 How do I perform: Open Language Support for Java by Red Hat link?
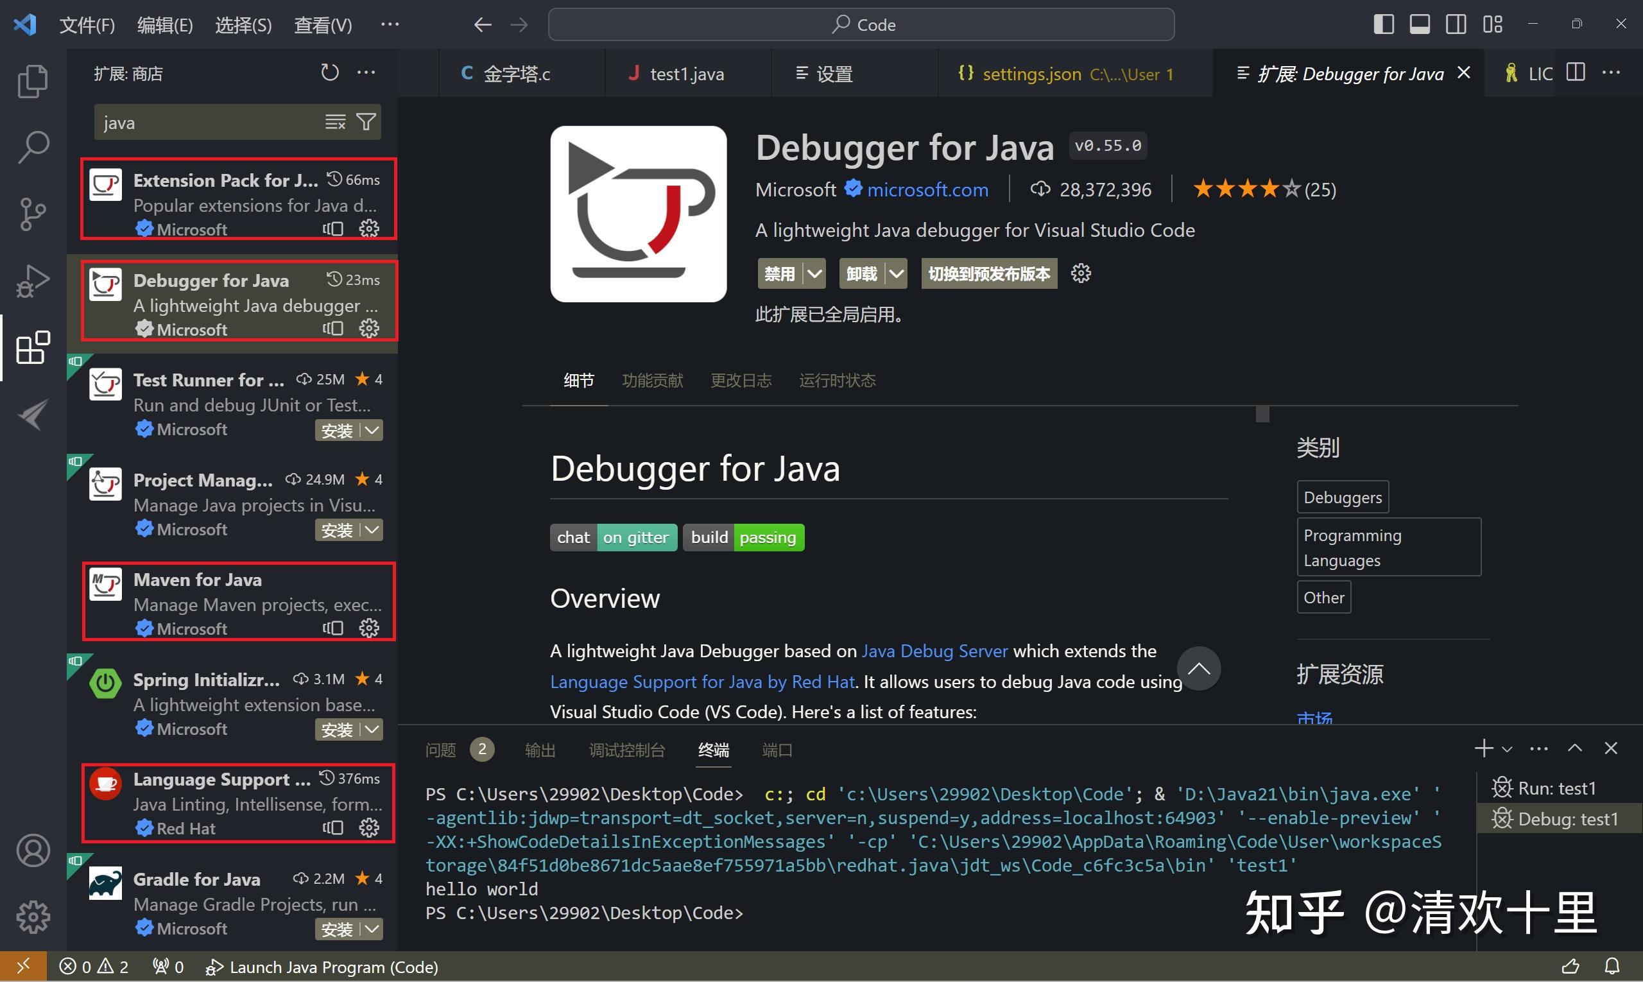[702, 682]
